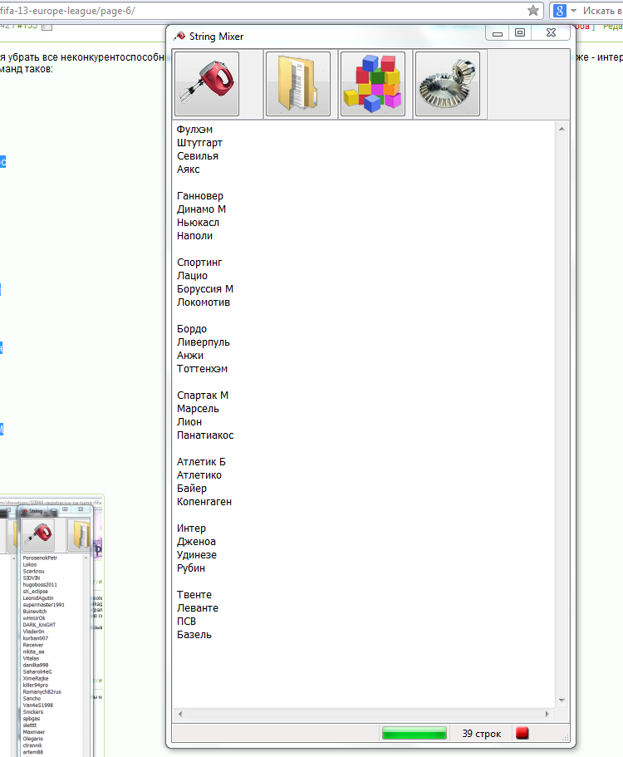Select the line Аякс
623x757 pixels.
coord(189,170)
